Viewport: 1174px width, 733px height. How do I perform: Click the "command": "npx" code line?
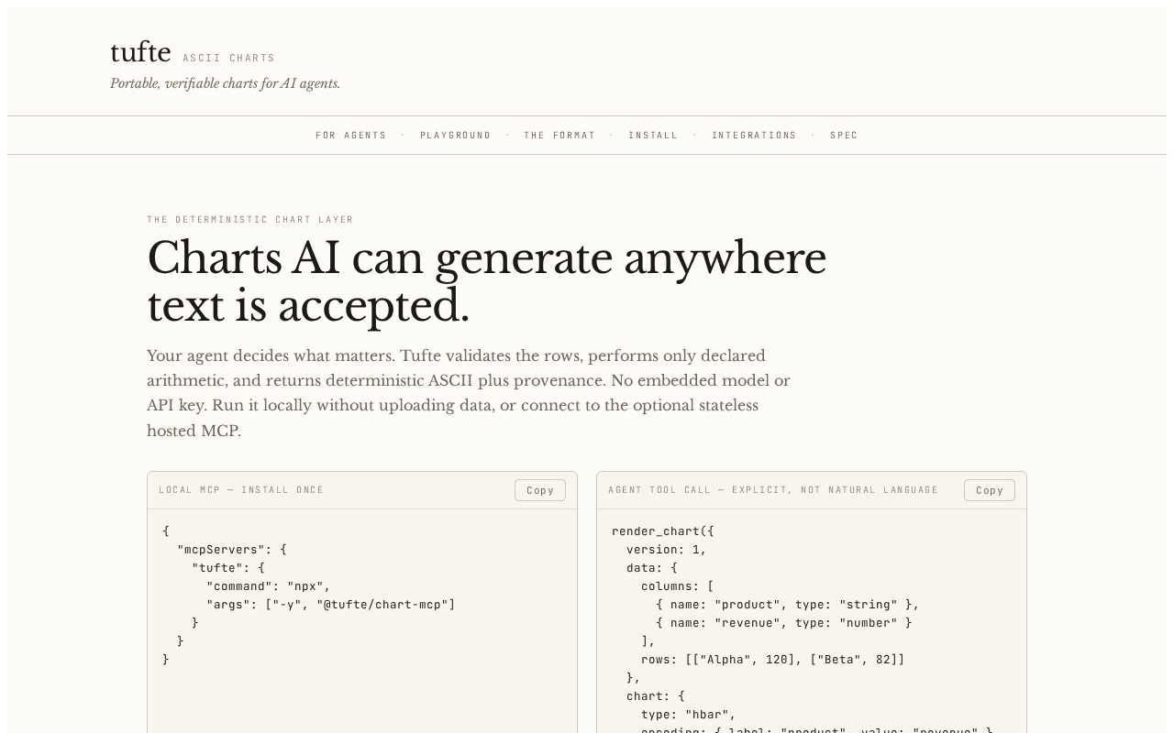pos(269,586)
